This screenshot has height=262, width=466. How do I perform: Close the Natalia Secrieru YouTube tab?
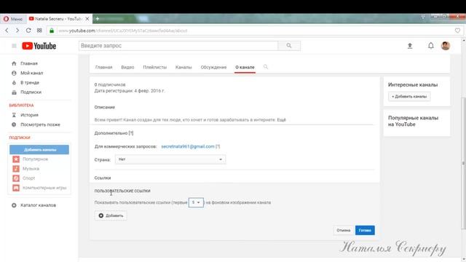pos(87,19)
